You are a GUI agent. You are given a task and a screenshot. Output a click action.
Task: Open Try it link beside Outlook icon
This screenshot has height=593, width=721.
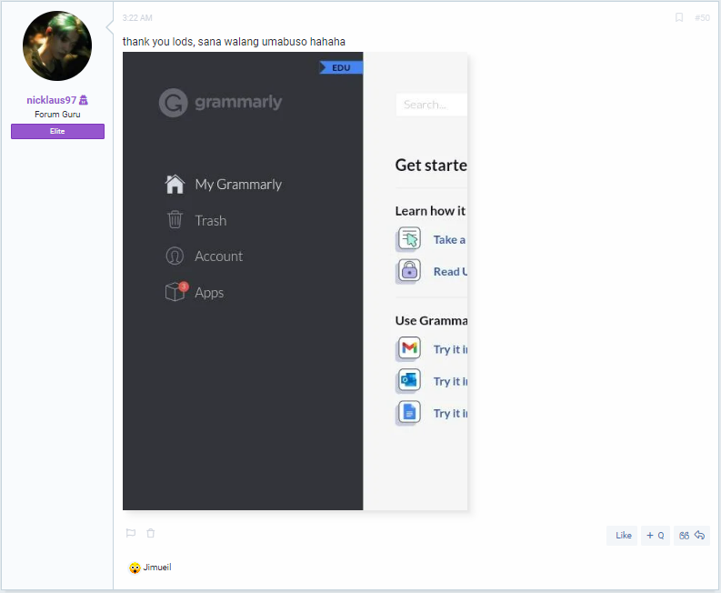[x=450, y=381]
